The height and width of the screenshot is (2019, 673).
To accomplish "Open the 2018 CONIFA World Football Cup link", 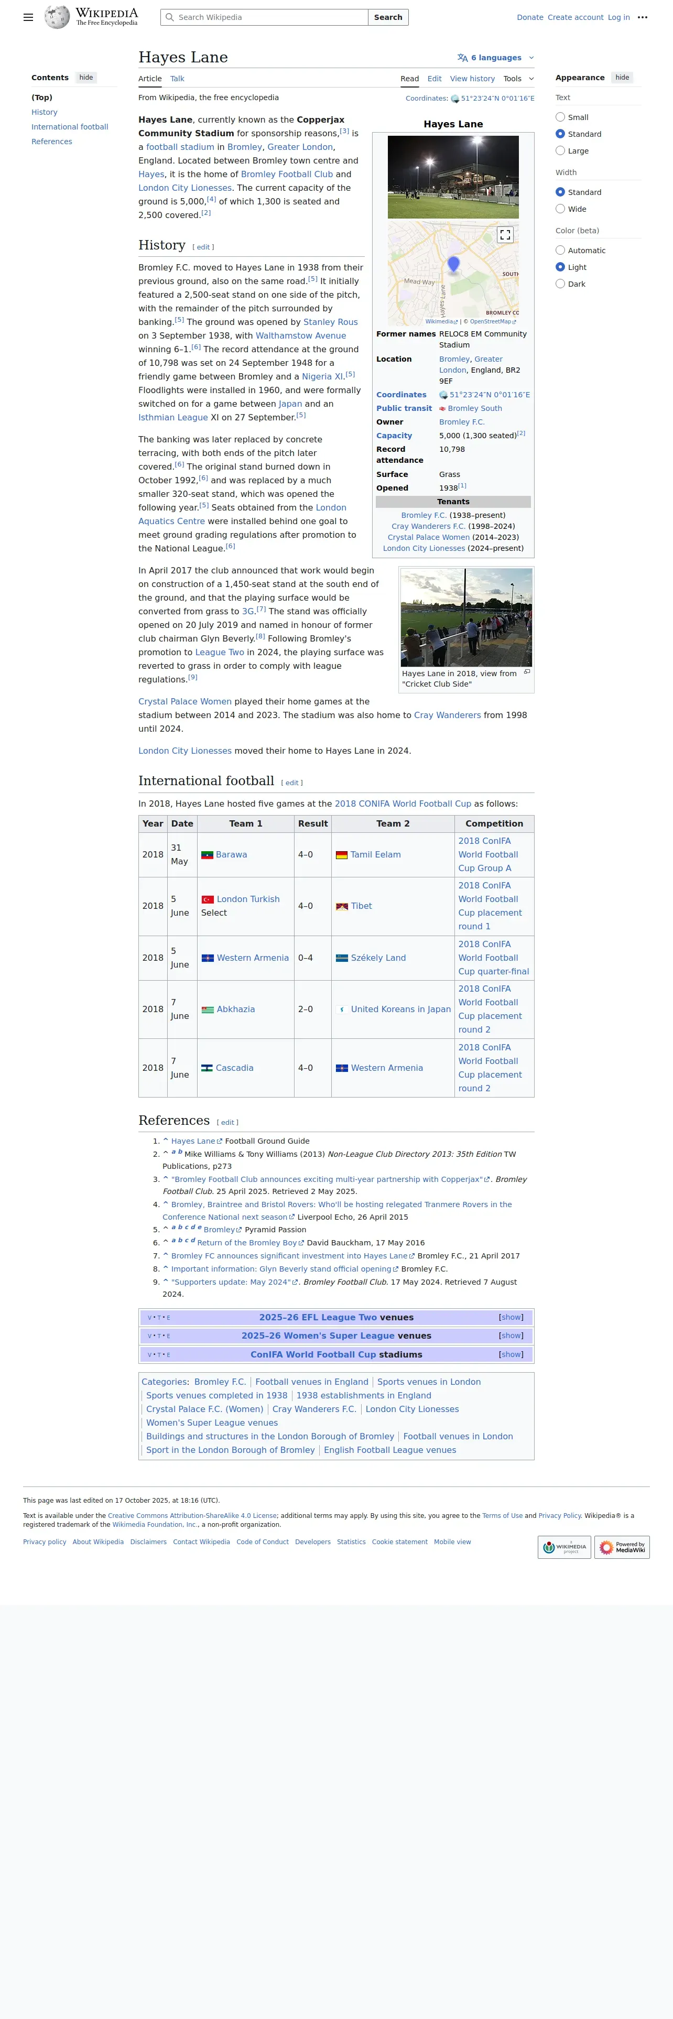I will click(x=403, y=804).
